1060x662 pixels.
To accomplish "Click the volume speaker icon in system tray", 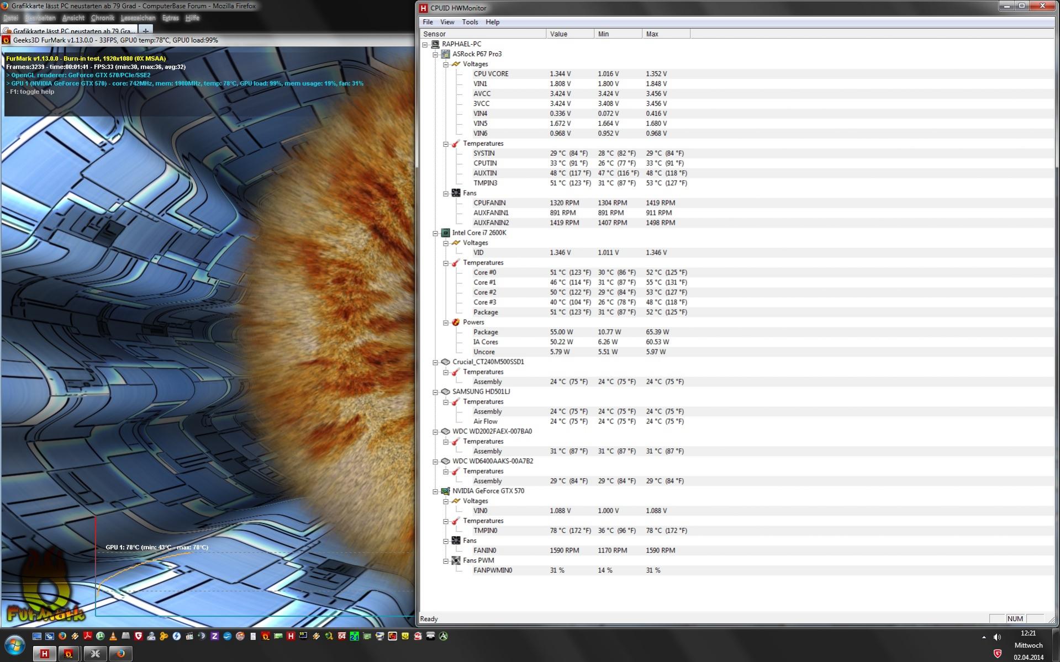I will tap(997, 637).
